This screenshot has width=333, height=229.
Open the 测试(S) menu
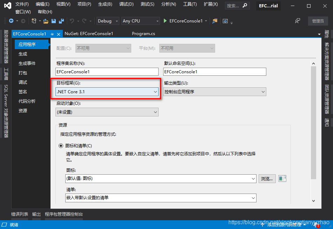(147, 4)
